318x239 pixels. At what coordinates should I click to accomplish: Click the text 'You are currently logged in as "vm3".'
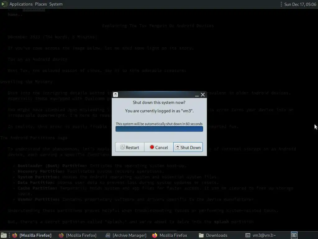(x=159, y=111)
